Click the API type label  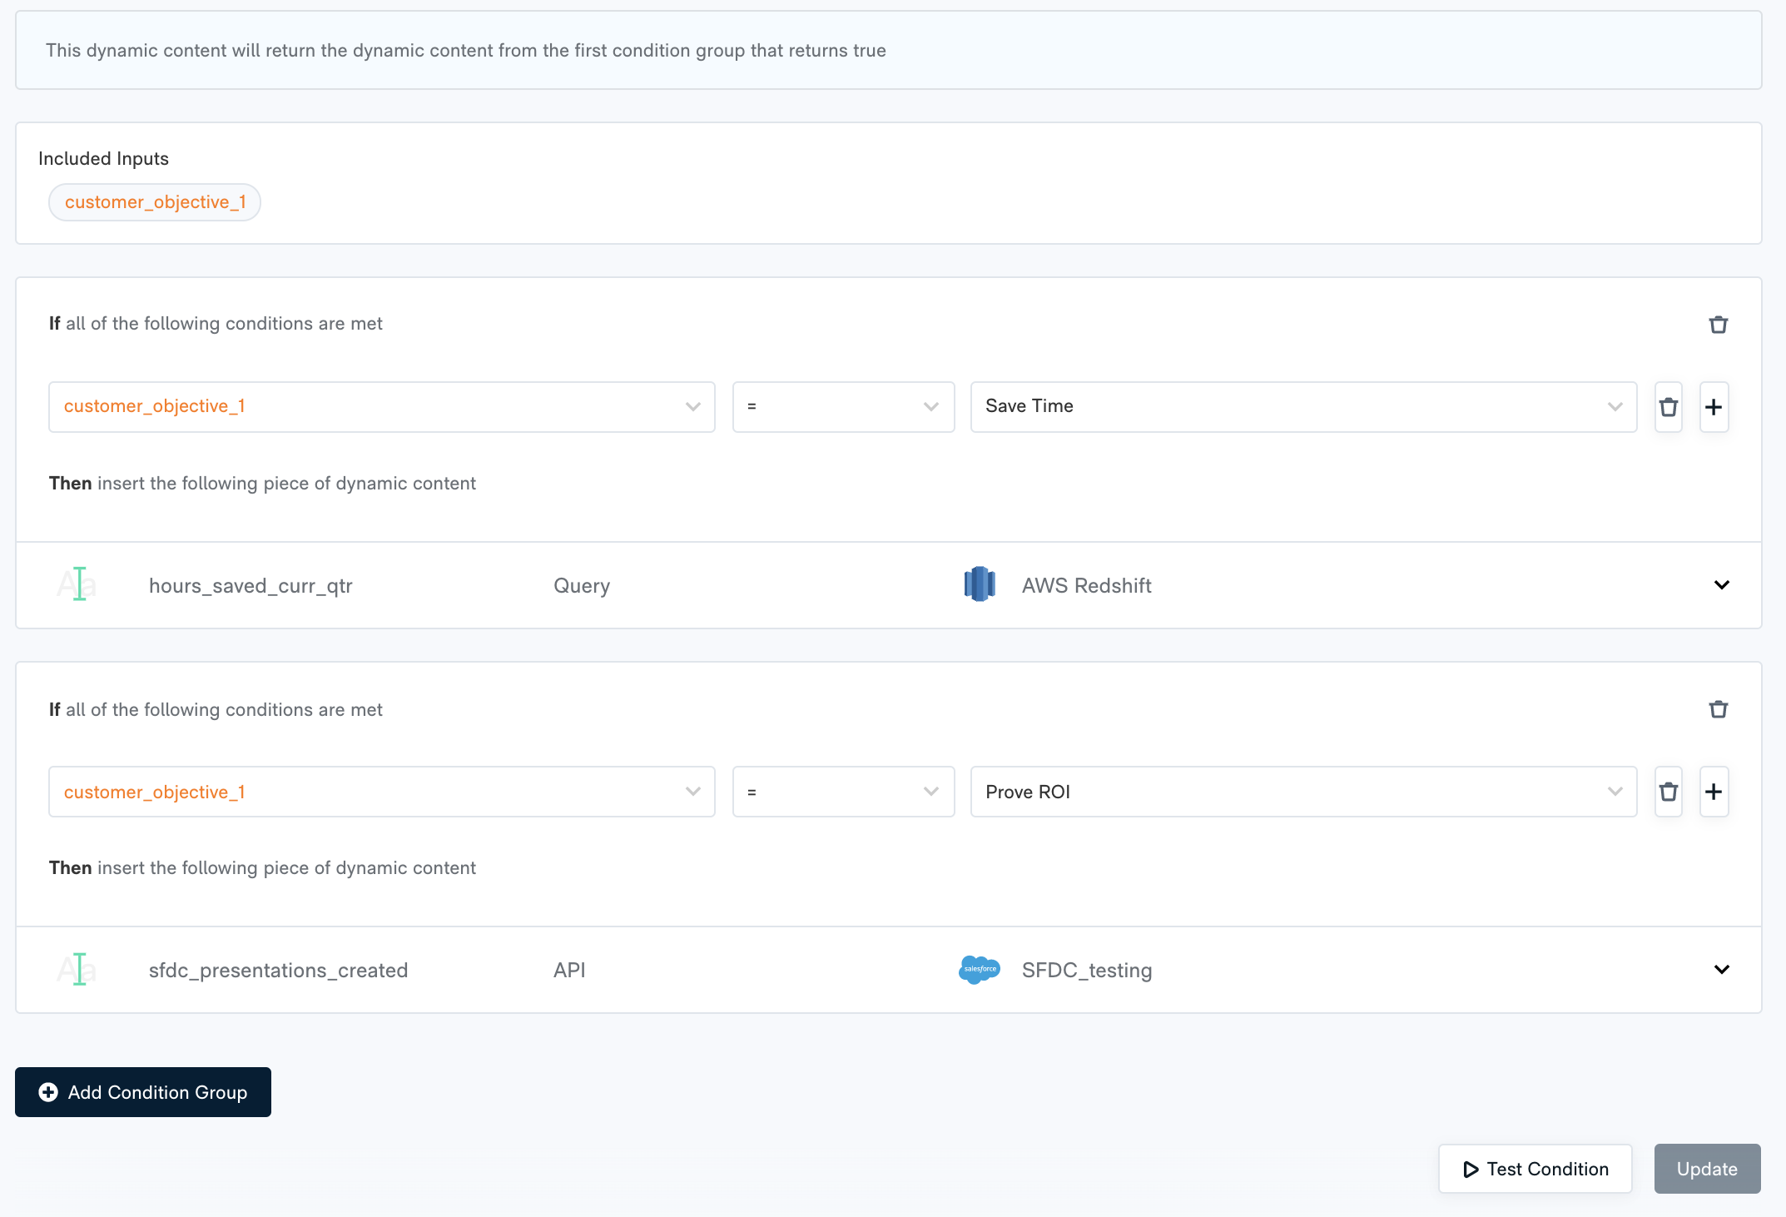[x=569, y=971]
